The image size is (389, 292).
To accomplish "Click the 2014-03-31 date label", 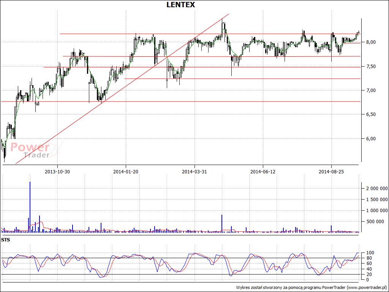I will [194, 171].
